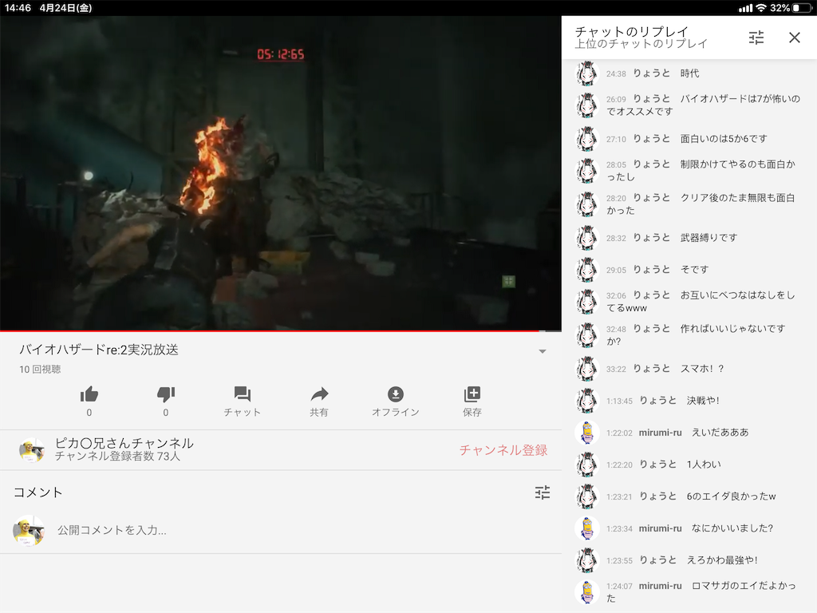Tap the ピカ〇兄さんチャンネル channel avatar
The image size is (817, 613).
coord(31,450)
